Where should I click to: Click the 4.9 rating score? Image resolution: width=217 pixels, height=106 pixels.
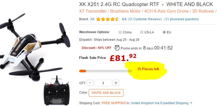[x=124, y=19]
